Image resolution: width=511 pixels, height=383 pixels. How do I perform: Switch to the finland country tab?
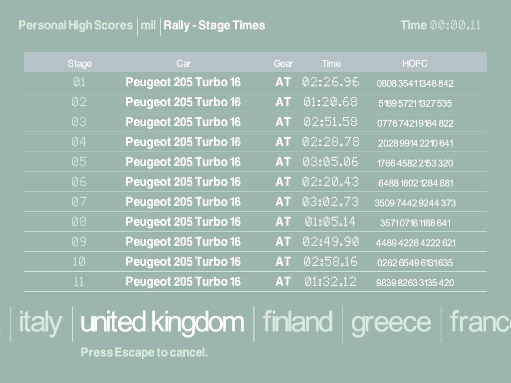pyautogui.click(x=297, y=322)
